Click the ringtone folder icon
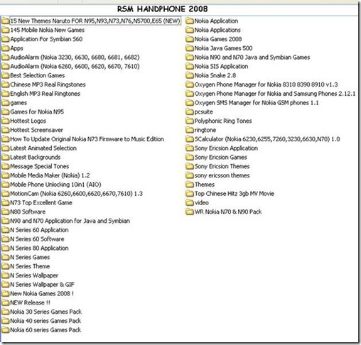This screenshot has width=361, height=345. [190, 130]
